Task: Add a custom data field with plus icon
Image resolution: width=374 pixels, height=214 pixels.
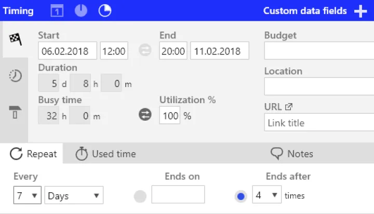Action: (360, 11)
